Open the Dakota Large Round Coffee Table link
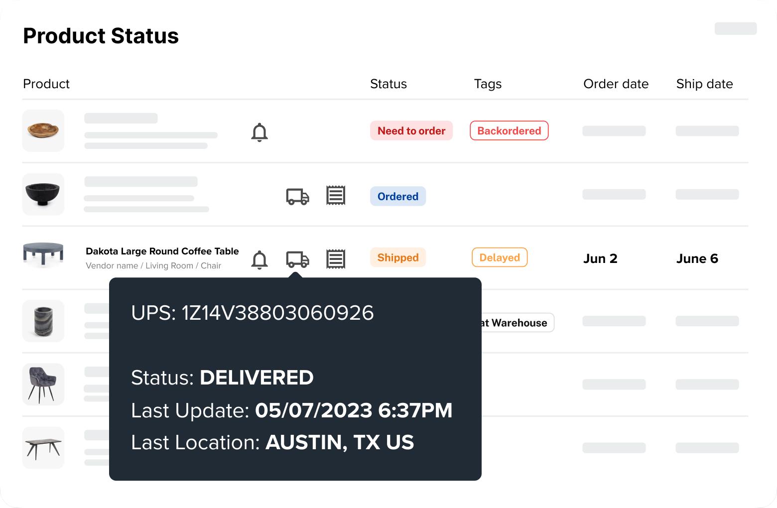The height and width of the screenshot is (508, 777). 162,251
